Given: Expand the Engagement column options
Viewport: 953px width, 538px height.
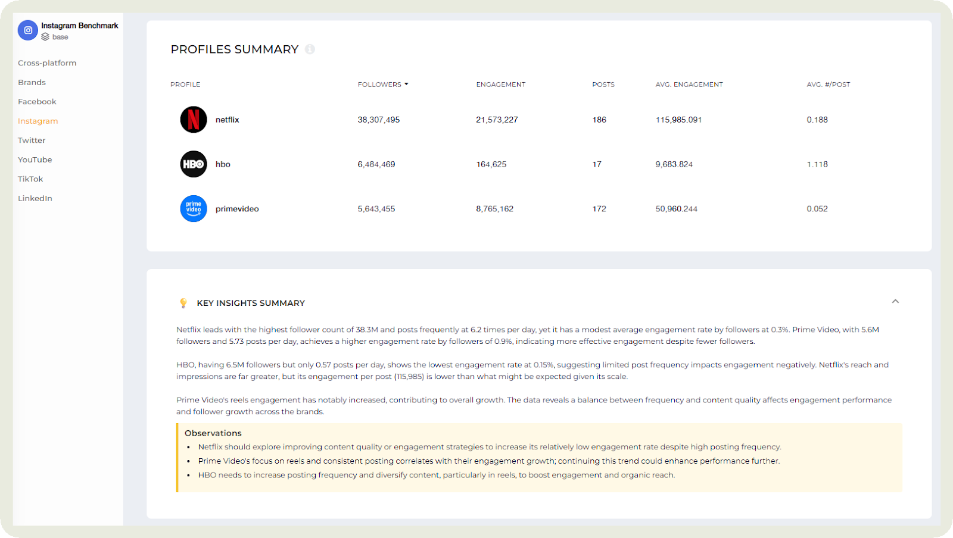Looking at the screenshot, I should (501, 84).
